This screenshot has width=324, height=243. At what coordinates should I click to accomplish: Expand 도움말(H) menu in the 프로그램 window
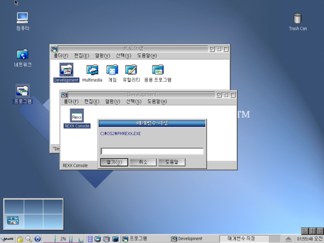[x=147, y=56]
